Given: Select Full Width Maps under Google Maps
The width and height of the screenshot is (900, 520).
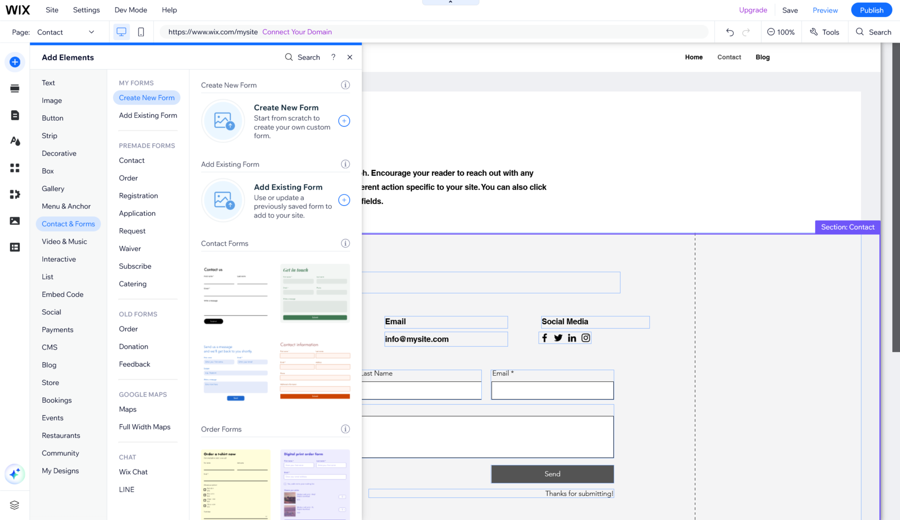Looking at the screenshot, I should [145, 427].
